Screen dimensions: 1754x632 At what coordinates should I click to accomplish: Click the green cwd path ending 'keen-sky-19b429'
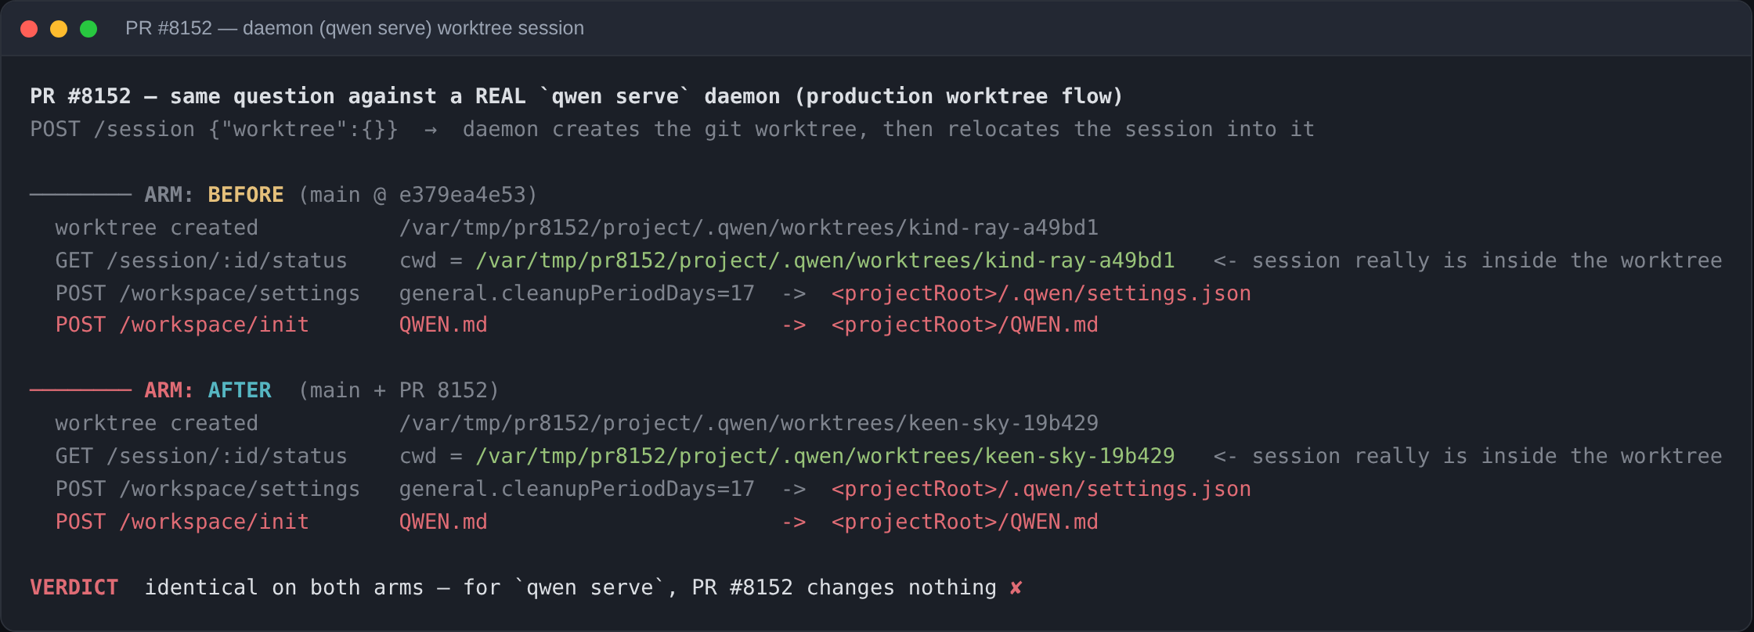[x=825, y=456]
